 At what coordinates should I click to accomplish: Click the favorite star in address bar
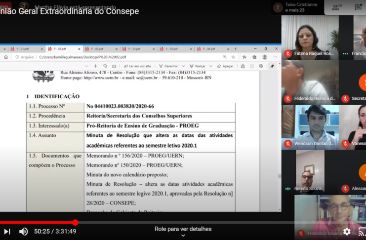(233, 57)
